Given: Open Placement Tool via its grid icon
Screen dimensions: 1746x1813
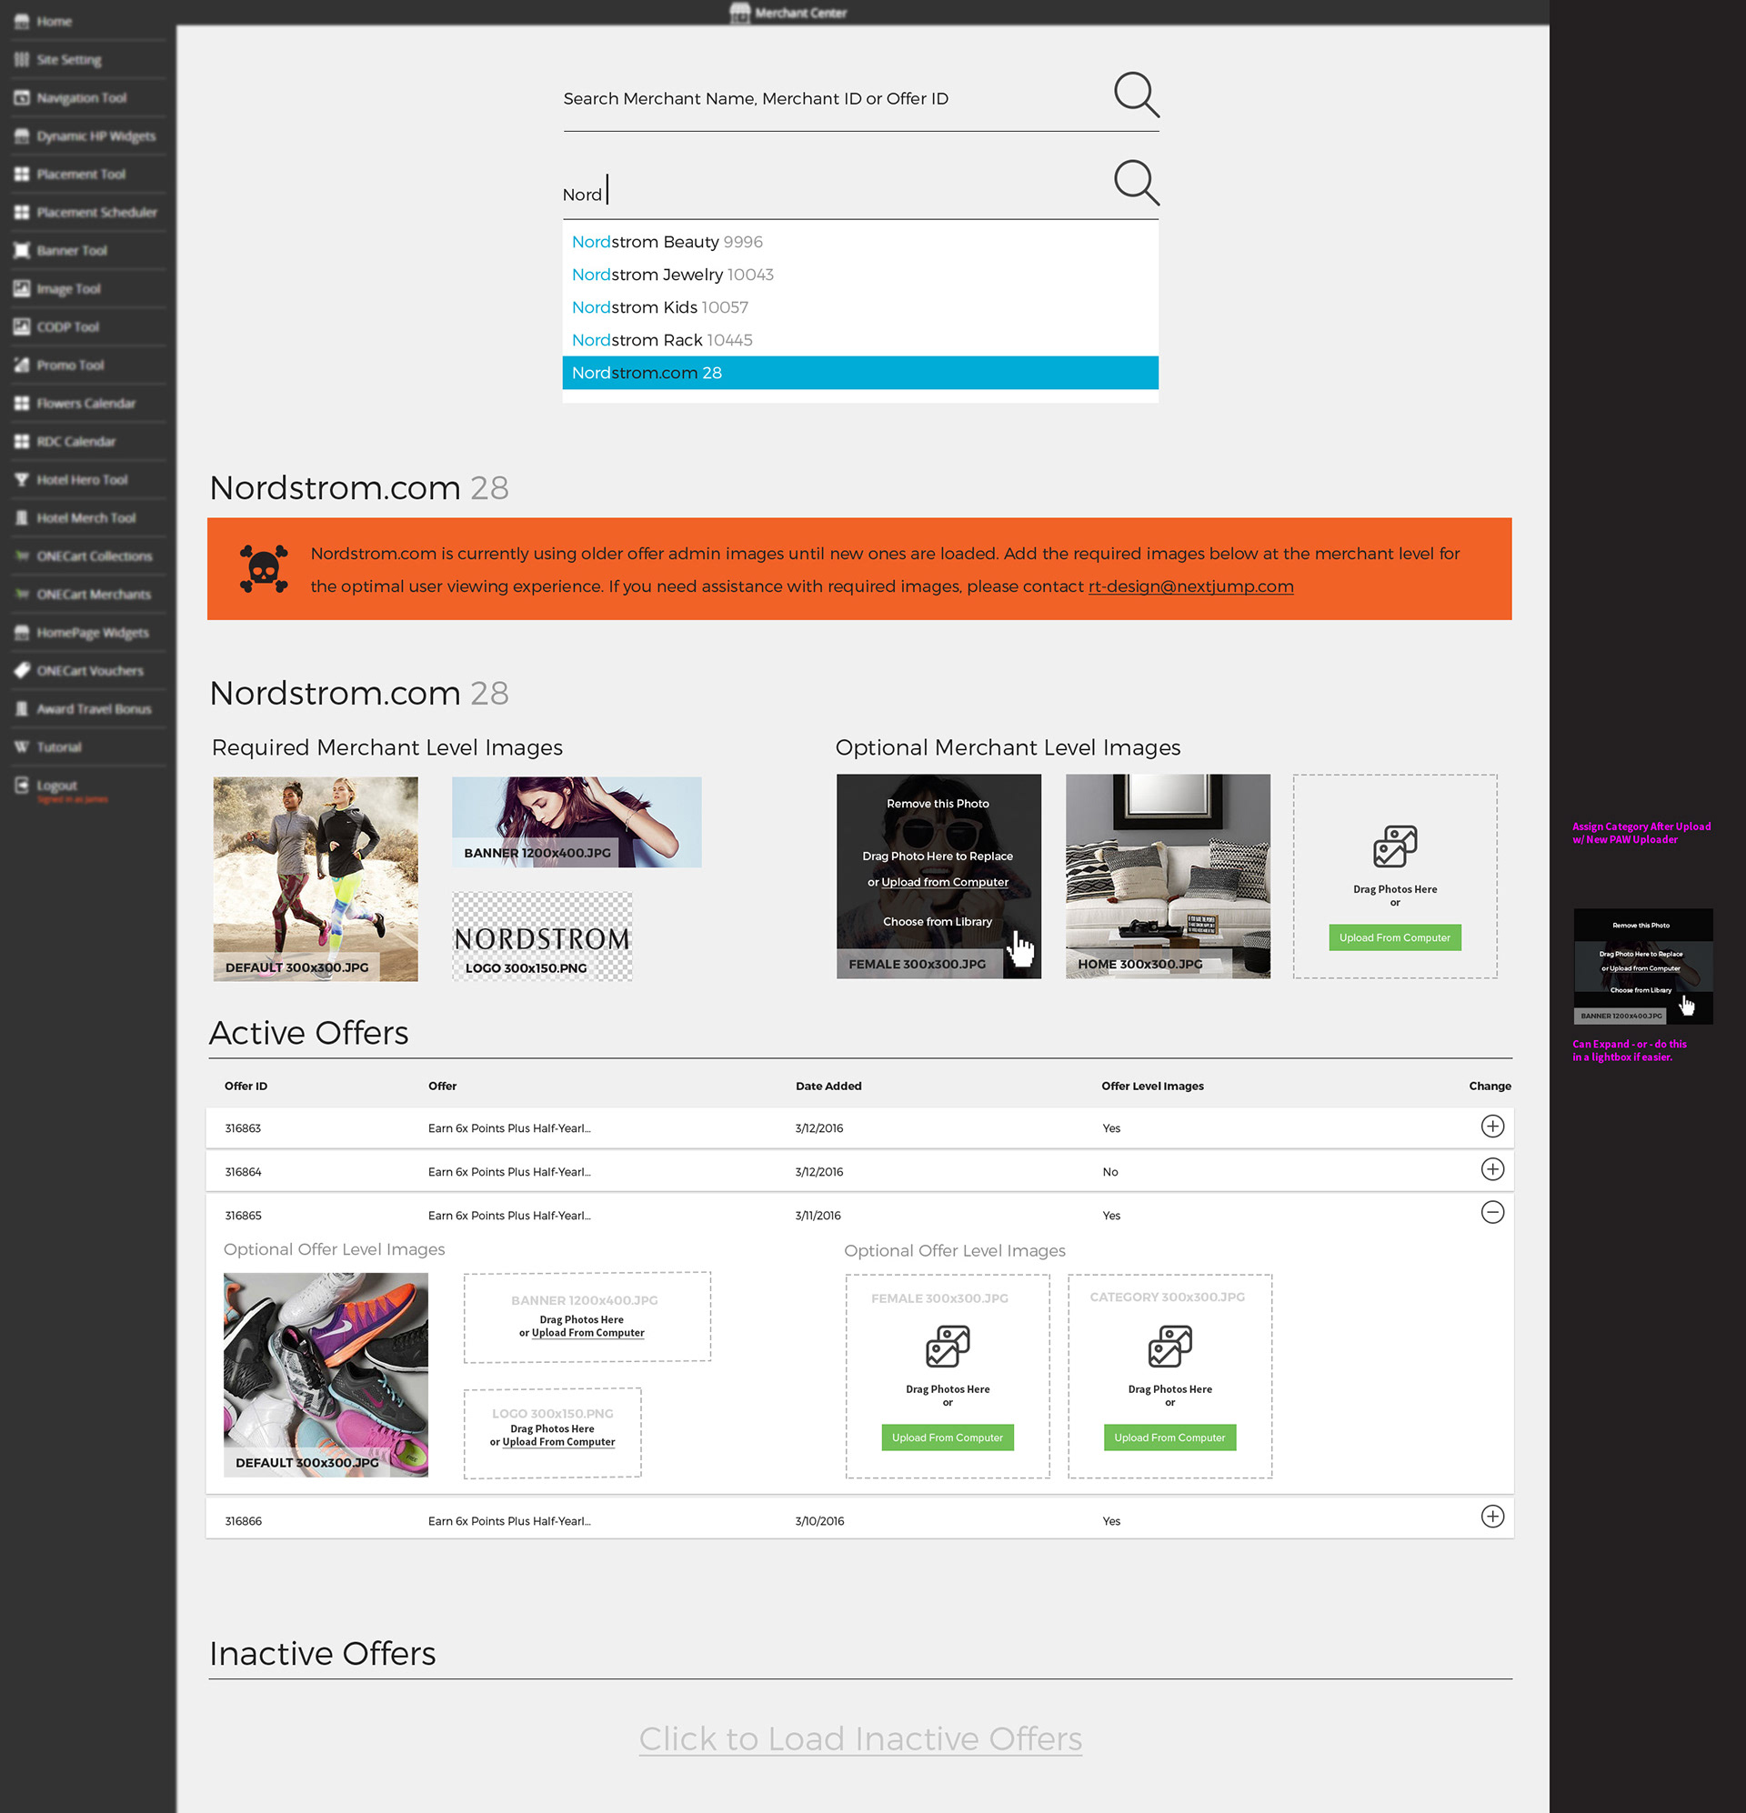Looking at the screenshot, I should (21, 174).
